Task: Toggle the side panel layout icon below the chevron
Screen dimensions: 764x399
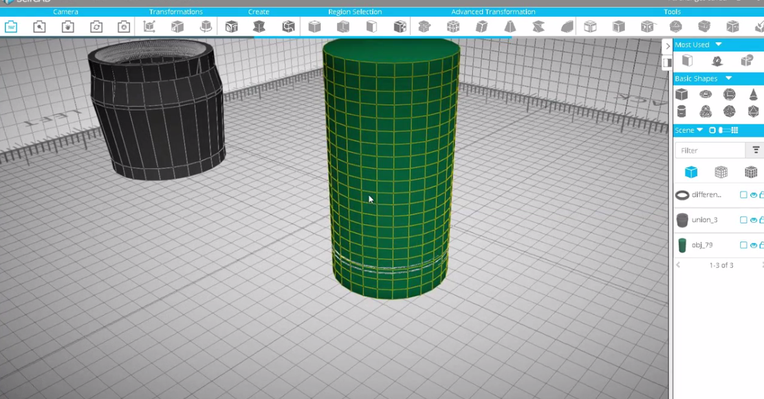Action: coord(668,62)
